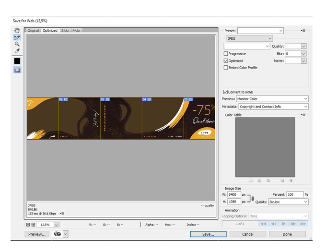Click the Save... button

coord(208,234)
